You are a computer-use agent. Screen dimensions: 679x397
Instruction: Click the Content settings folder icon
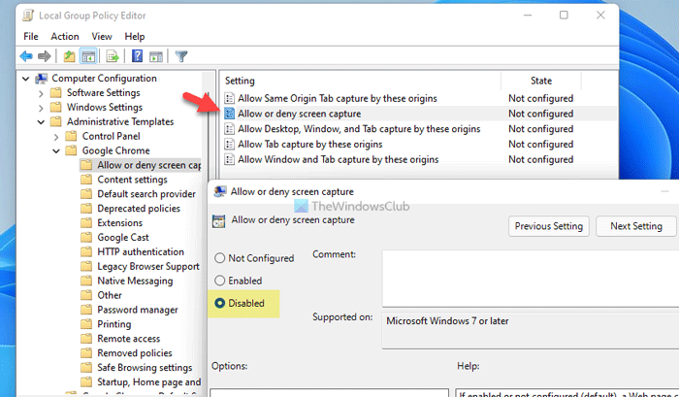(86, 180)
